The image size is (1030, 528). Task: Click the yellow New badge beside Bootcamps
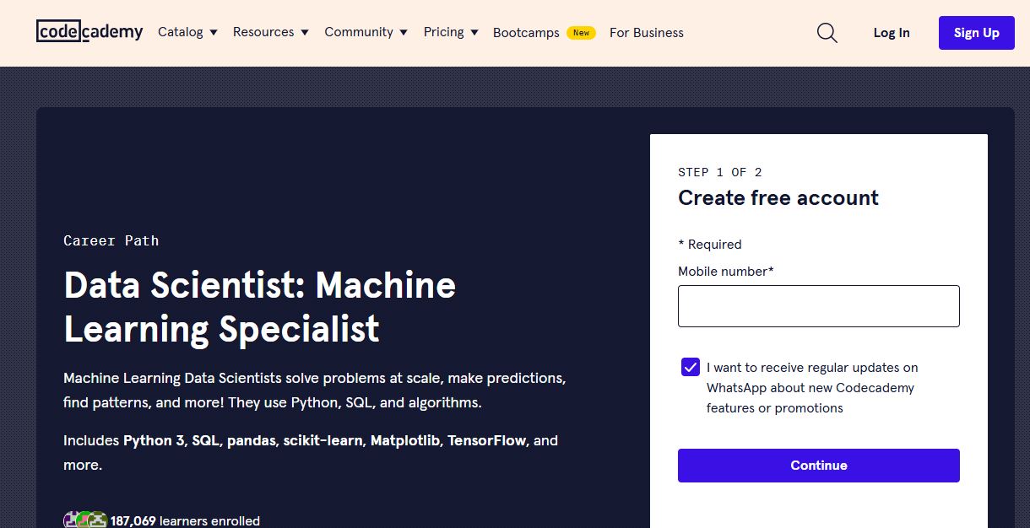coord(581,33)
